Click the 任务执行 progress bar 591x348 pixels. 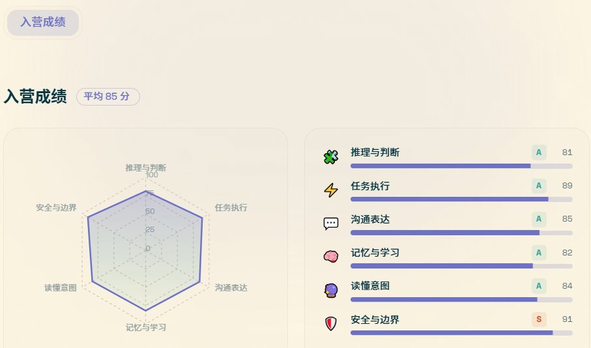[x=461, y=199]
